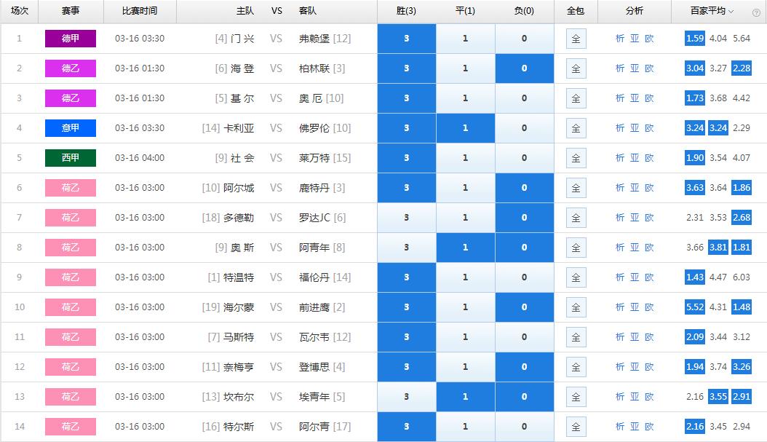Click match time 03-16 04:00 in row 5
767x442 pixels.
tap(140, 158)
